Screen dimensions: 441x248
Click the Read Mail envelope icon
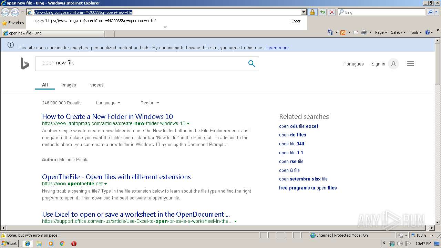pyautogui.click(x=356, y=32)
